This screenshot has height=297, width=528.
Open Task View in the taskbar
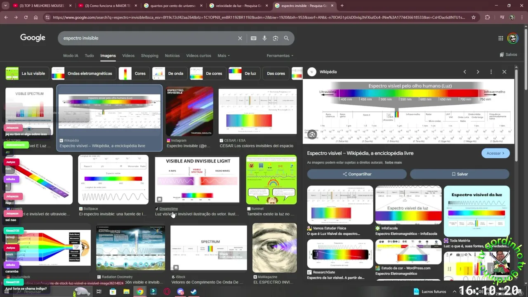tap(99, 292)
